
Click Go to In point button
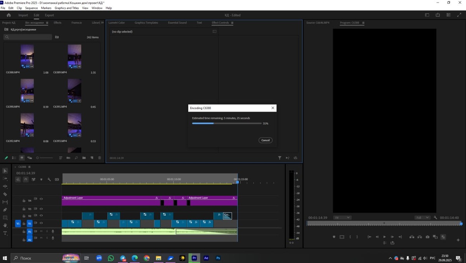(x=369, y=237)
